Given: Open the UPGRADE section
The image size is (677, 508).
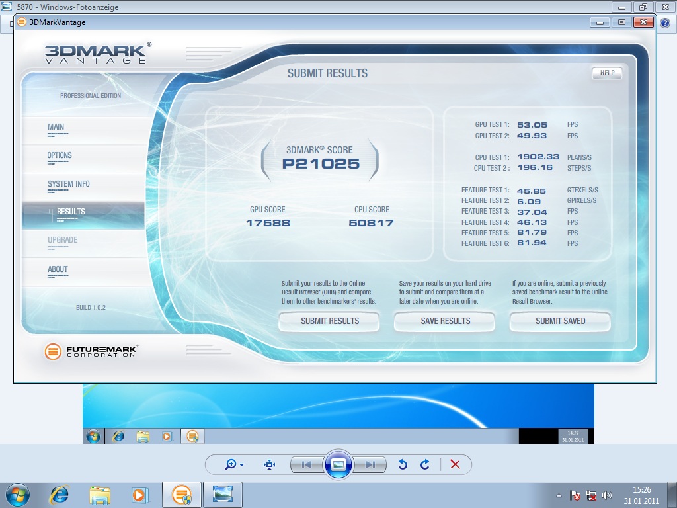Looking at the screenshot, I should click(63, 240).
